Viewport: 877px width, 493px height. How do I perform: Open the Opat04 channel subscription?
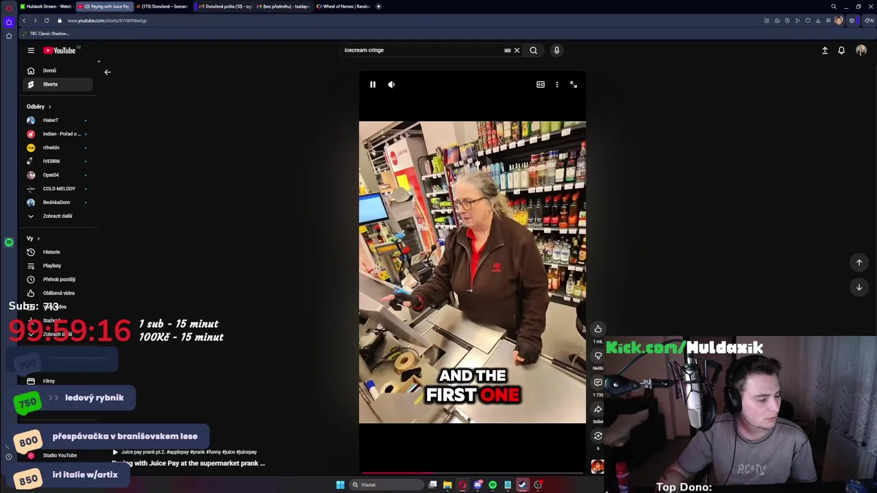coord(58,175)
